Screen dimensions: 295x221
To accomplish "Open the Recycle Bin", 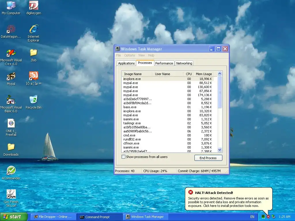I will click(33, 102).
